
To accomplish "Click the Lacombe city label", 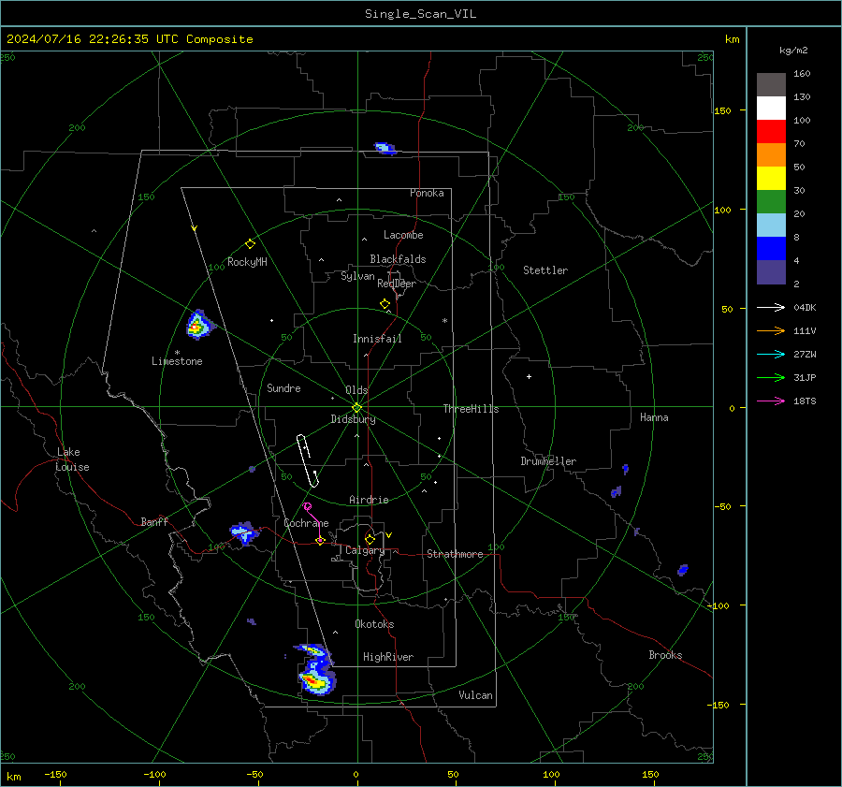I will click(403, 235).
